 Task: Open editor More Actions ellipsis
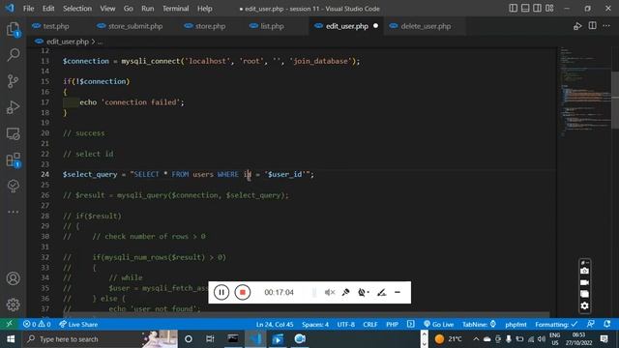click(x=606, y=26)
